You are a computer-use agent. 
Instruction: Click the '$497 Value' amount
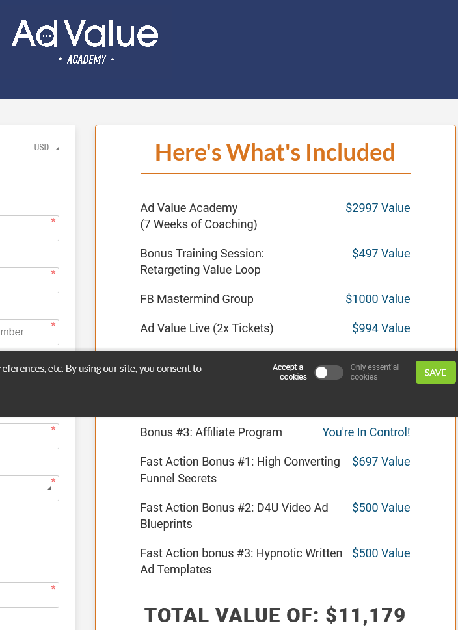(381, 253)
